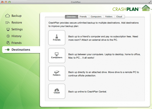Click the History clock icon

pyautogui.click(x=8, y=36)
